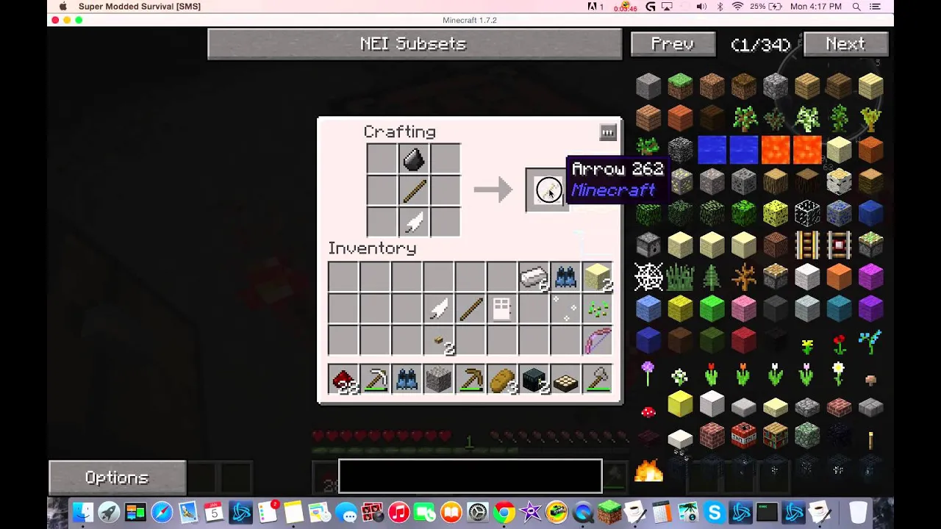Viewport: 941px width, 529px height.
Task: Pick the orange wool from the NEI panel
Action: click(x=839, y=277)
